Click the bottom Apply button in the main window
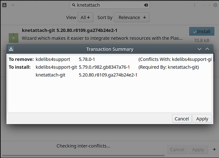Viewport: 219px width, 158px height. tap(198, 149)
